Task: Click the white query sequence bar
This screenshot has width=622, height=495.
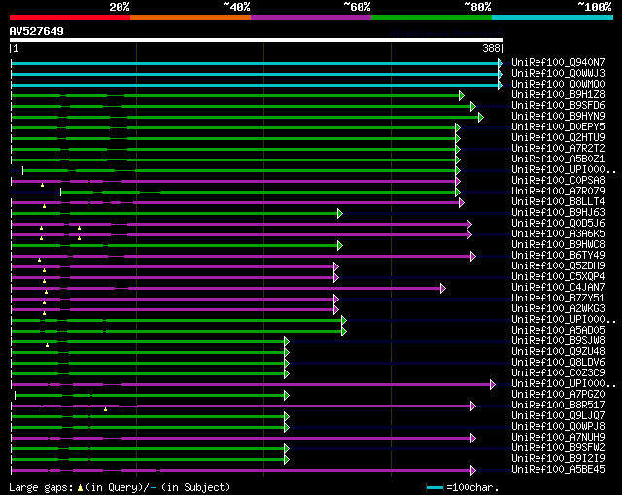Action: [257, 40]
